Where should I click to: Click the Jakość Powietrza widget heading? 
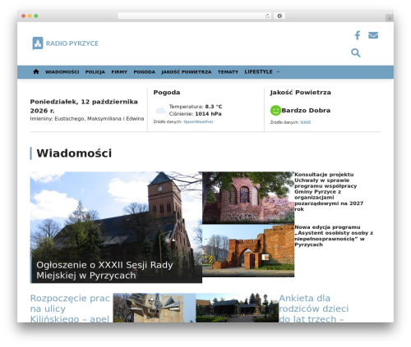point(300,93)
